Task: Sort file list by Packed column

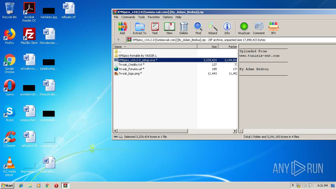Action: coord(228,47)
